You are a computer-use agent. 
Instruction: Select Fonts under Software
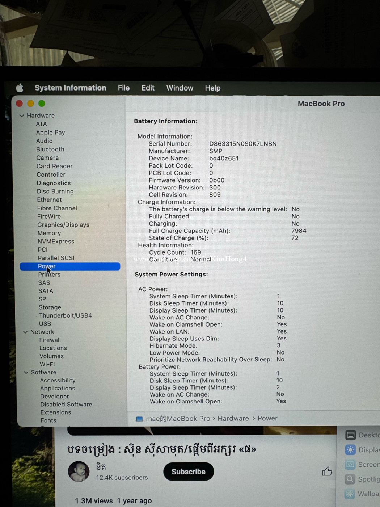48,420
